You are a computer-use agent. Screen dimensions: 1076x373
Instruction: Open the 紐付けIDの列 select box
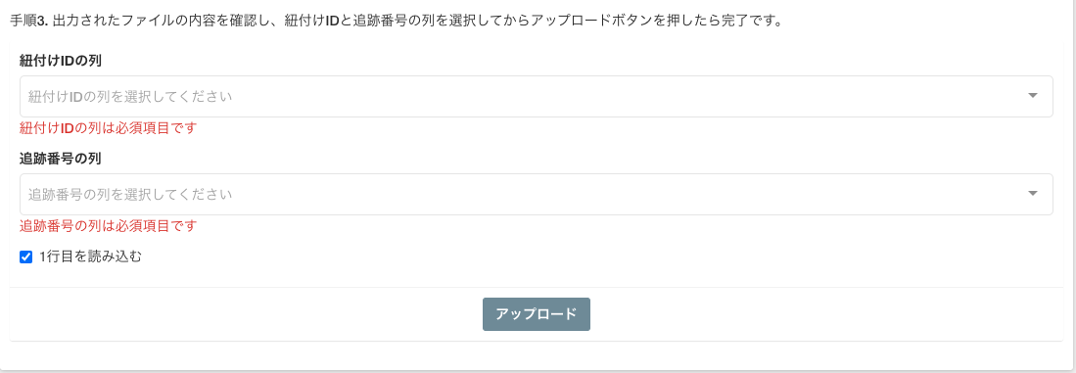(x=536, y=96)
